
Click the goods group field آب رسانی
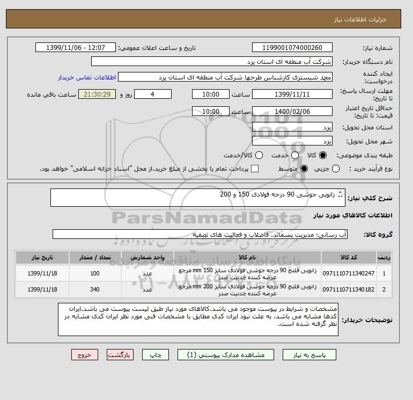click(200, 234)
